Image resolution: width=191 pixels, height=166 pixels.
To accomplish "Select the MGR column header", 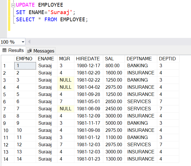I will tap(66, 59).
